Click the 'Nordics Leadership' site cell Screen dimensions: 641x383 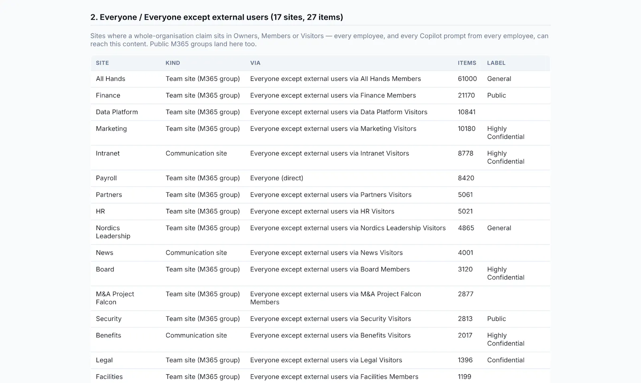(x=113, y=232)
